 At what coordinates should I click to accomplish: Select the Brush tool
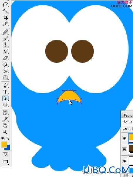coord(5,39)
